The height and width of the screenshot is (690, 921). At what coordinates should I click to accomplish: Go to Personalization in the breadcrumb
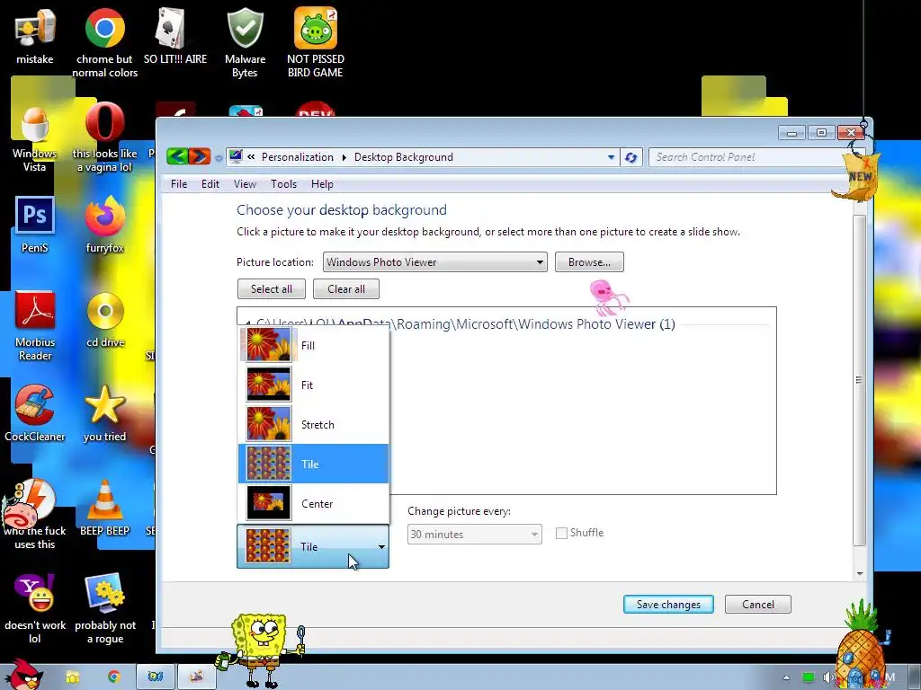[297, 157]
